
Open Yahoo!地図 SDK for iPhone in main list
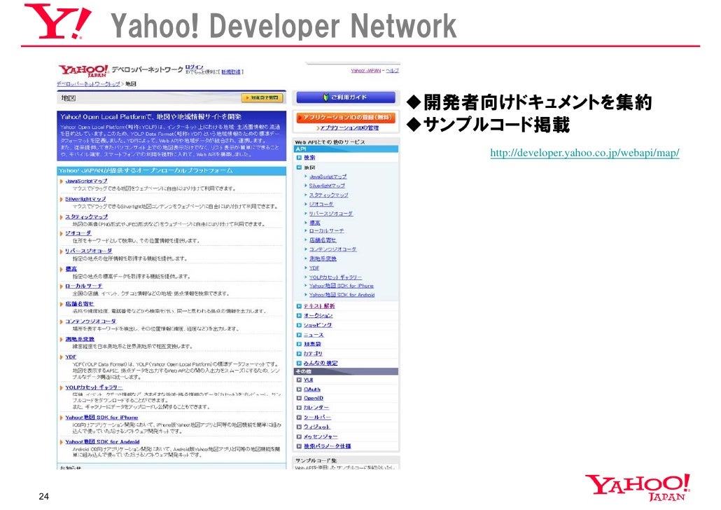(101, 418)
